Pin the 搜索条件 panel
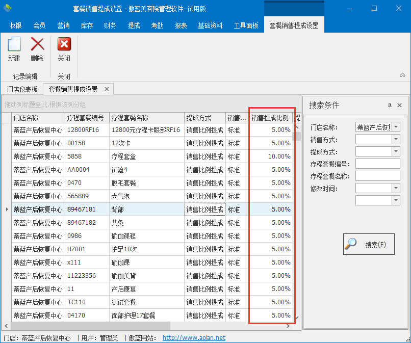 (x=390, y=105)
